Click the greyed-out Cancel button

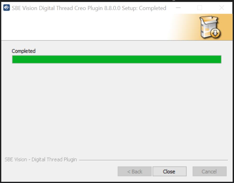pyautogui.click(x=209, y=171)
